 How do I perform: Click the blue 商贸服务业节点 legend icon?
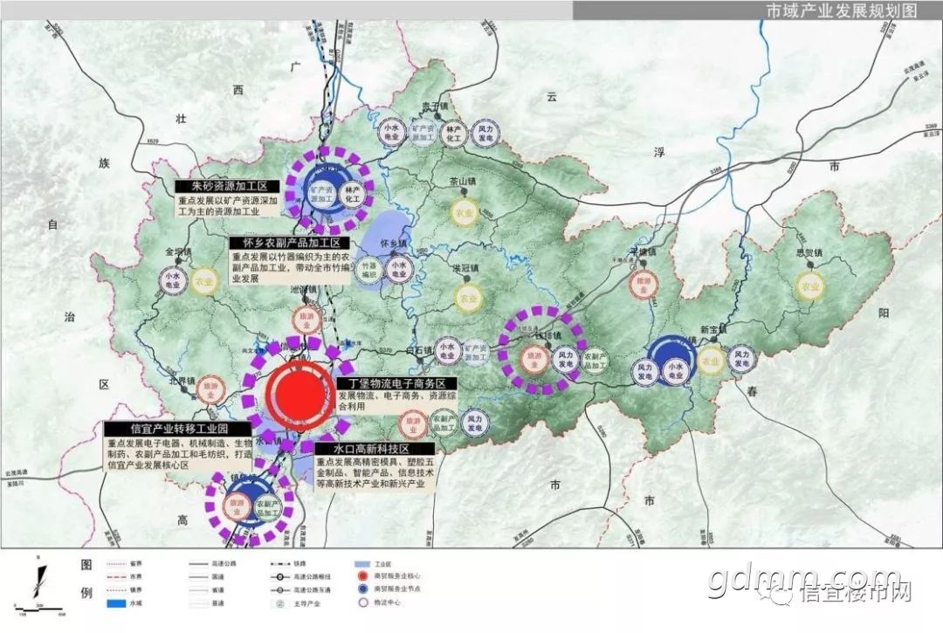[362, 589]
